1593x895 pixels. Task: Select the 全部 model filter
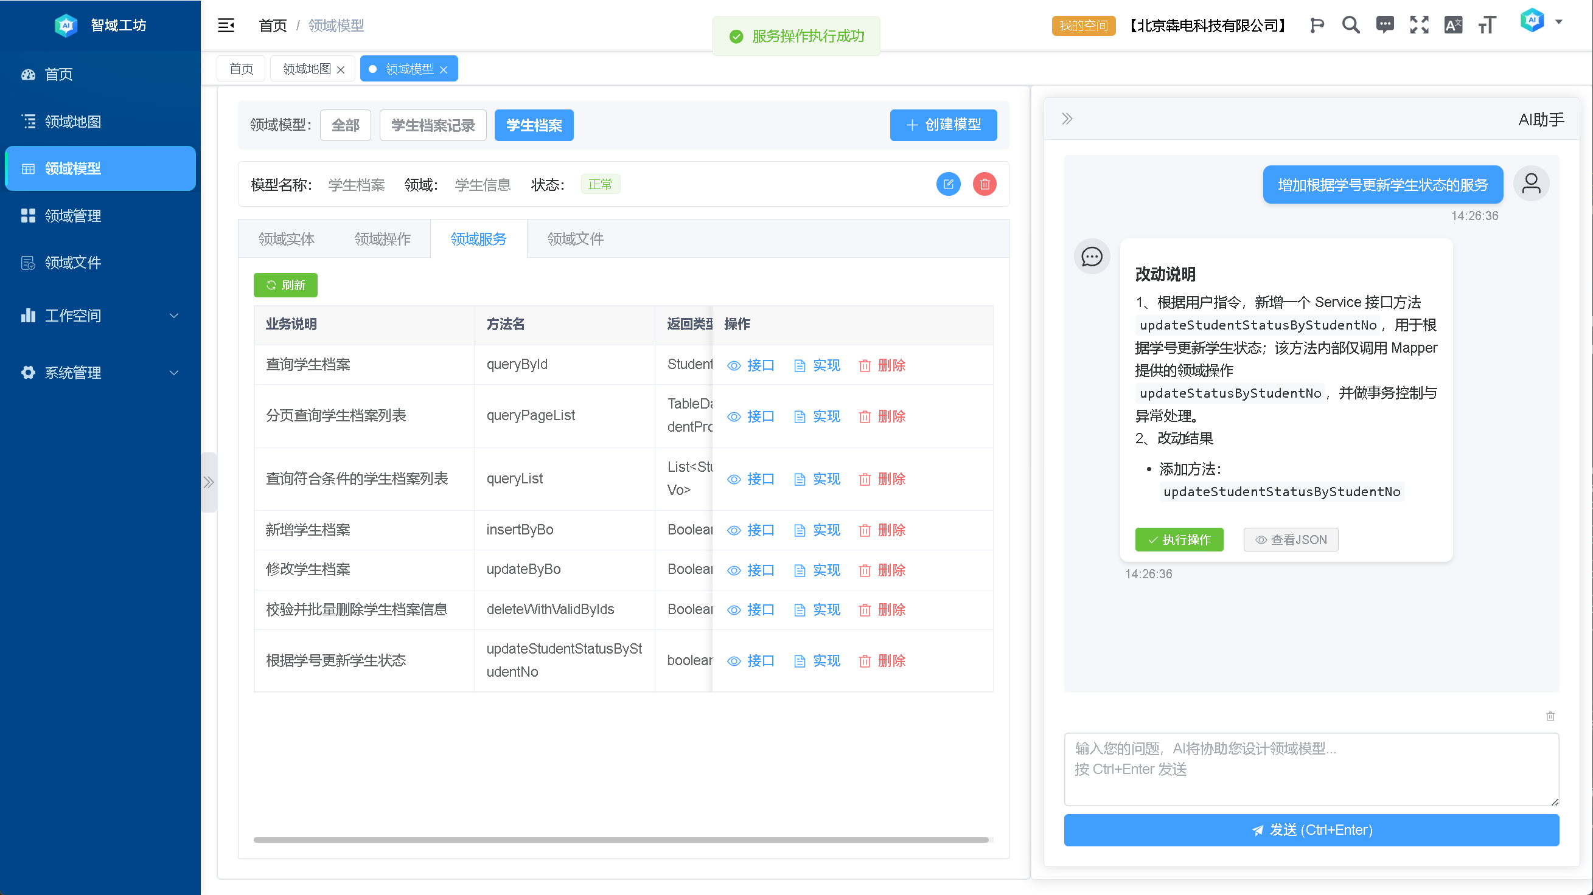(345, 125)
